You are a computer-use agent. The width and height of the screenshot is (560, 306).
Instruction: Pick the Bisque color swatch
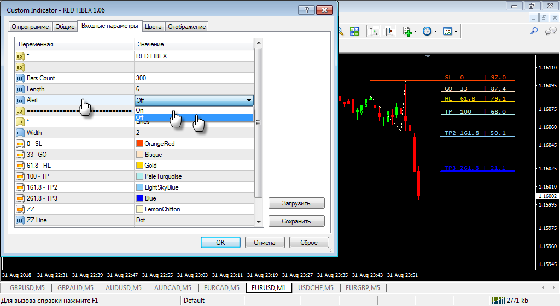[139, 155]
